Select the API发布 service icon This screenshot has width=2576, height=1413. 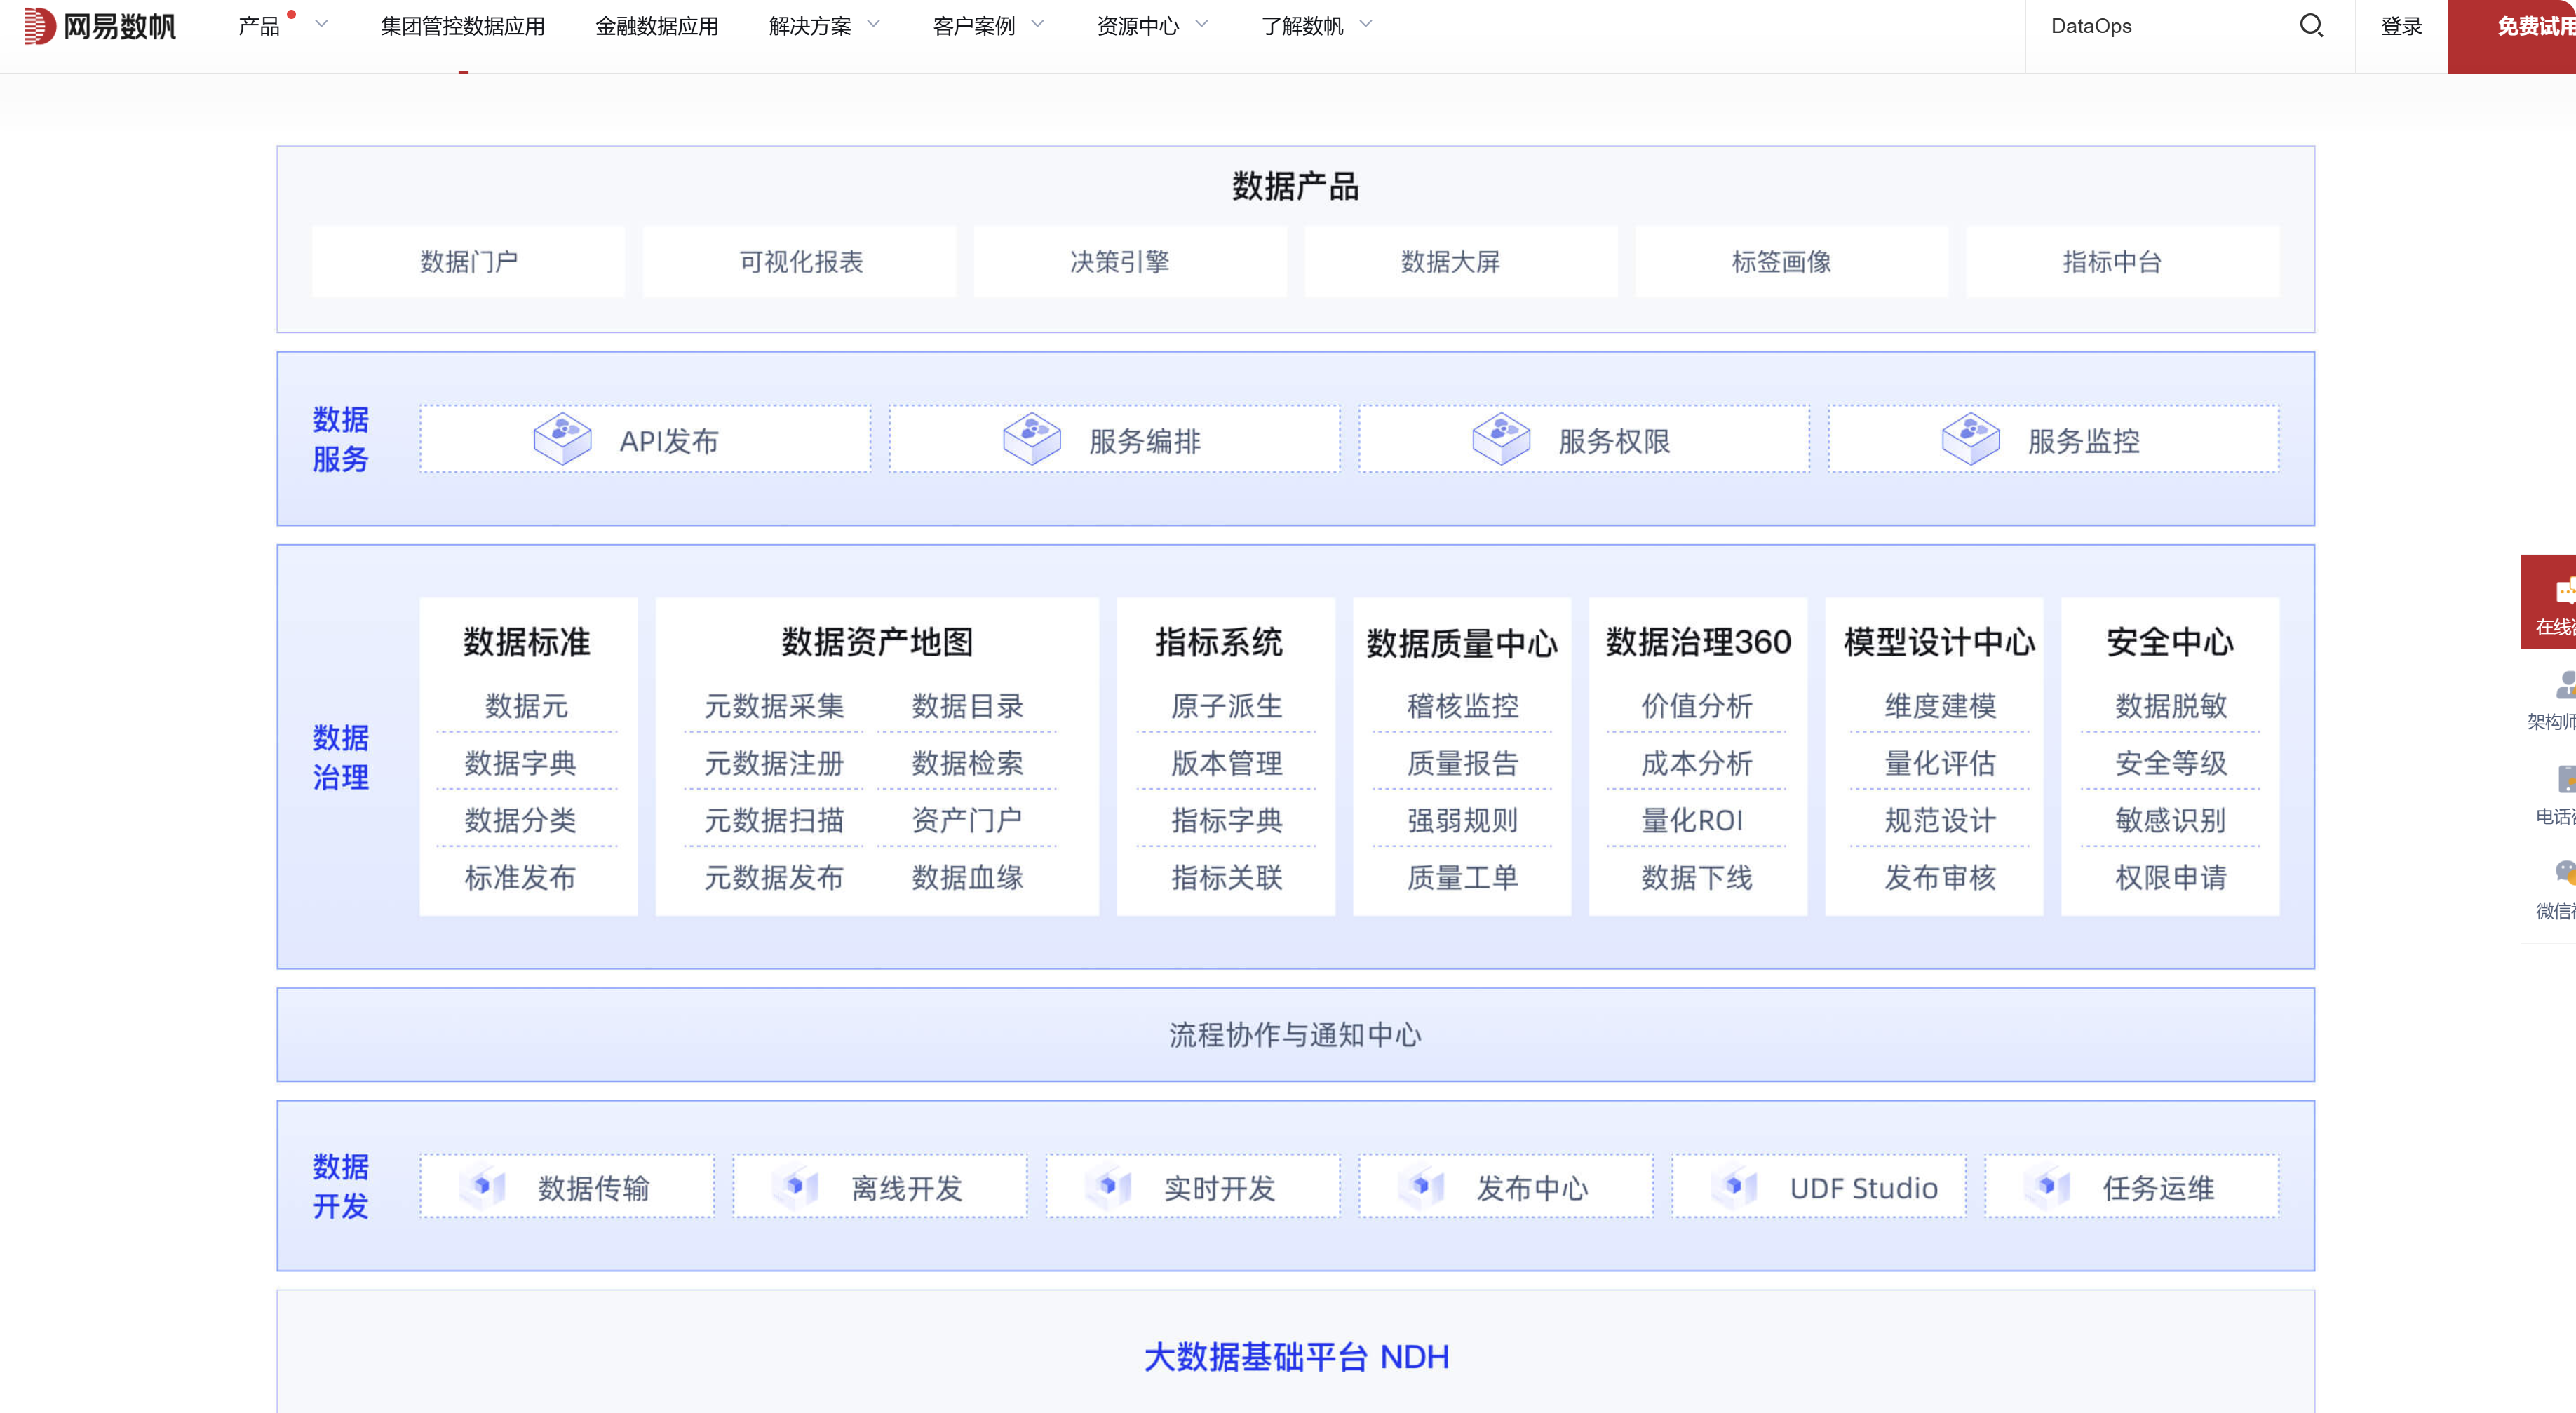(x=563, y=437)
